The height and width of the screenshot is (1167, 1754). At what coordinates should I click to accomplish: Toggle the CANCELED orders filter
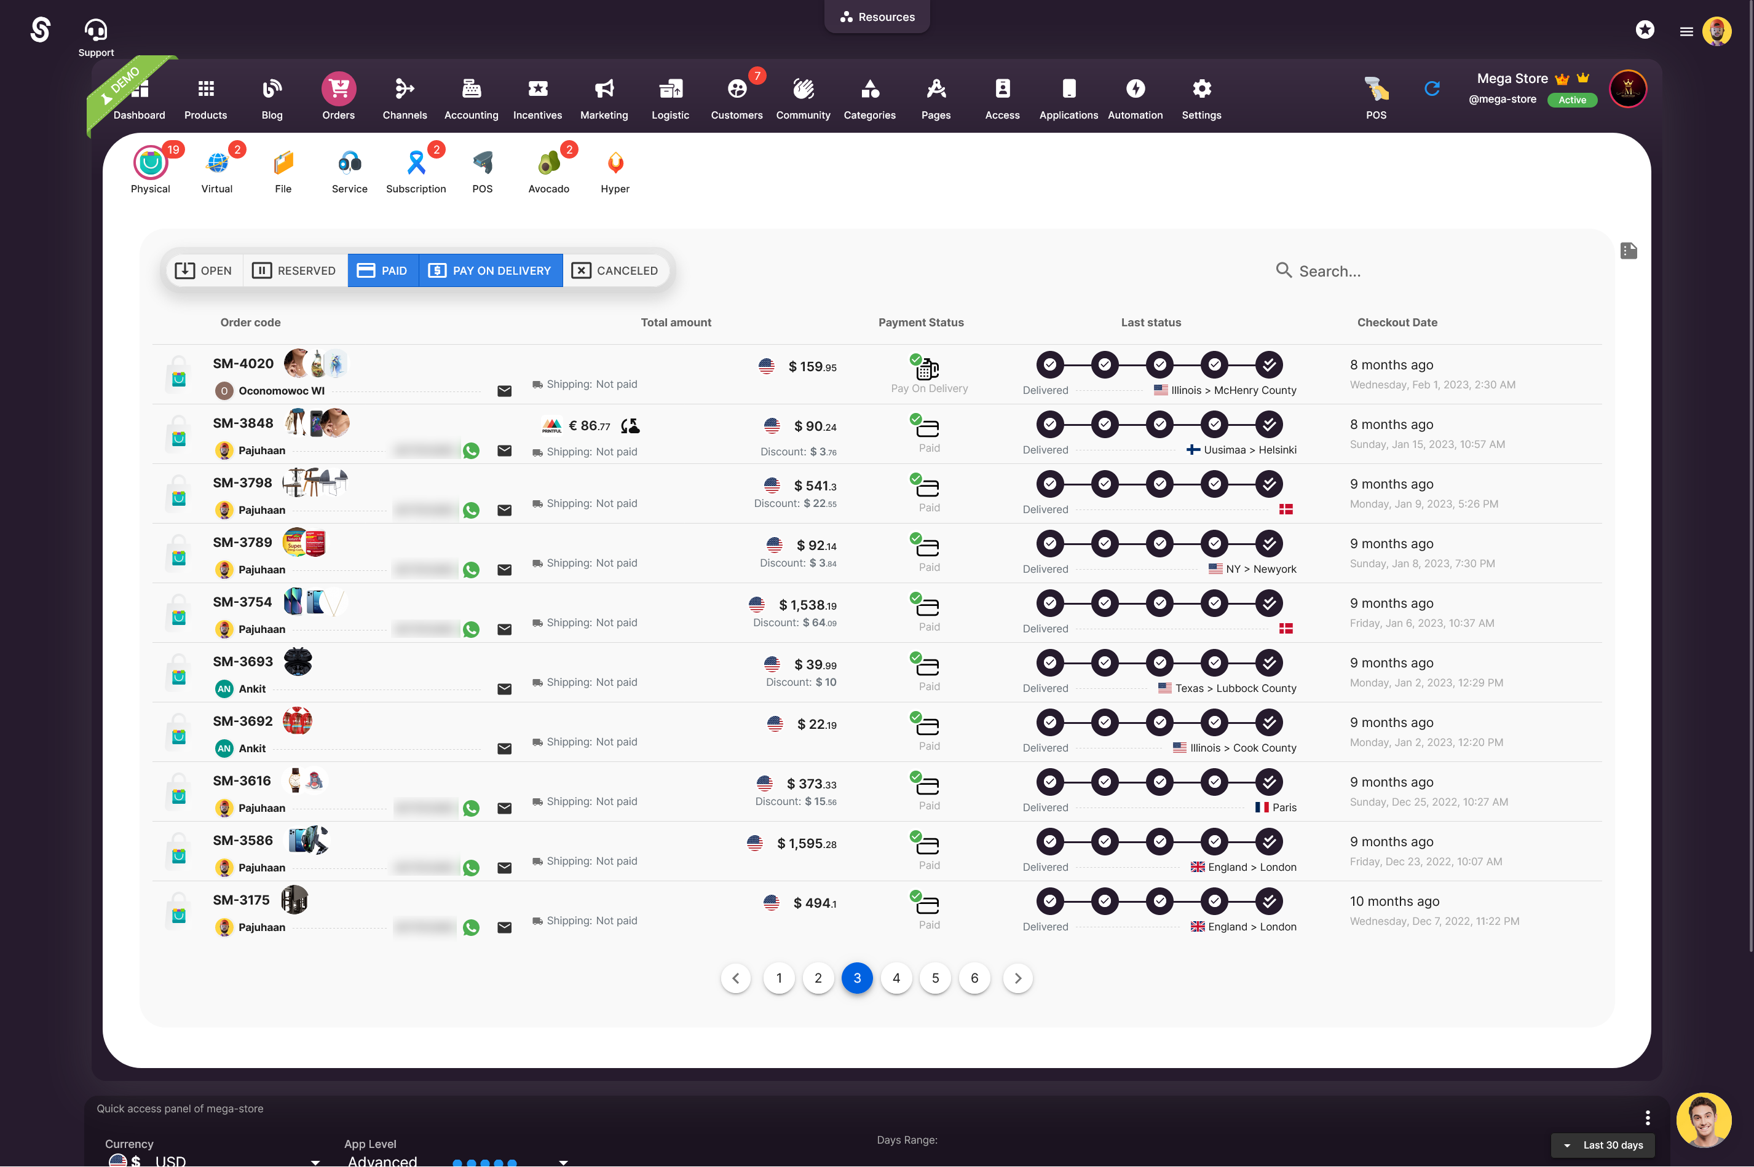pos(615,271)
